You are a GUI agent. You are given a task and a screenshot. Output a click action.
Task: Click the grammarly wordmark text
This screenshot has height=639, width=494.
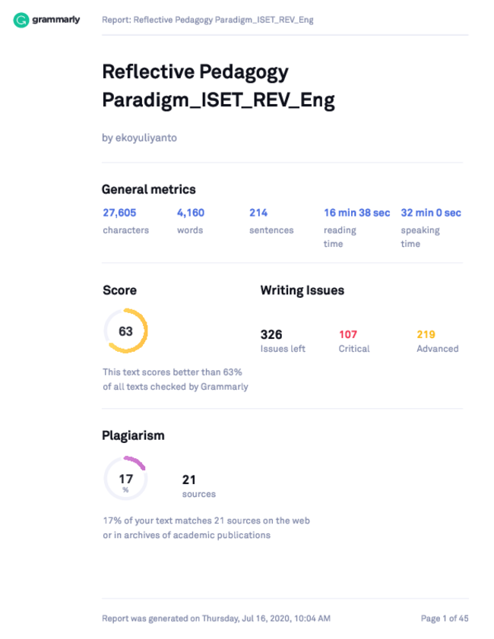click(55, 20)
